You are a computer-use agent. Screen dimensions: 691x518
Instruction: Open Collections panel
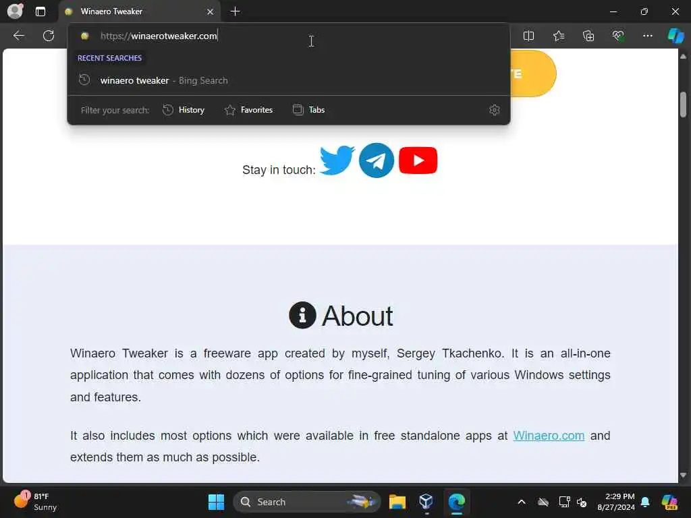tap(588, 36)
